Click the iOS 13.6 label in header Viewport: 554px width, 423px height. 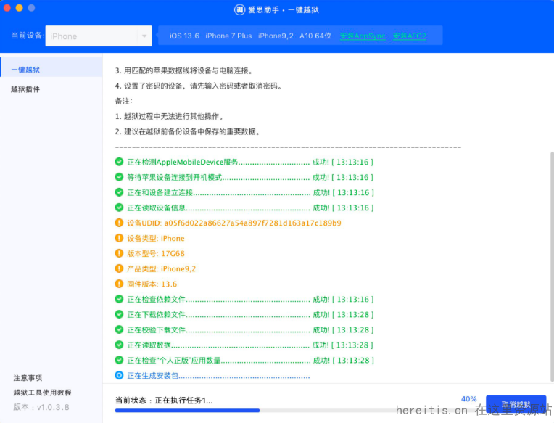[x=184, y=36]
